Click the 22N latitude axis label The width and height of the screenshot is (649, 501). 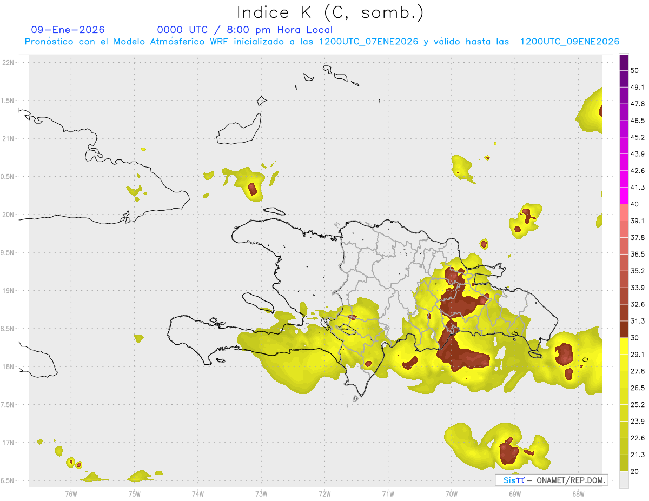tap(10, 63)
